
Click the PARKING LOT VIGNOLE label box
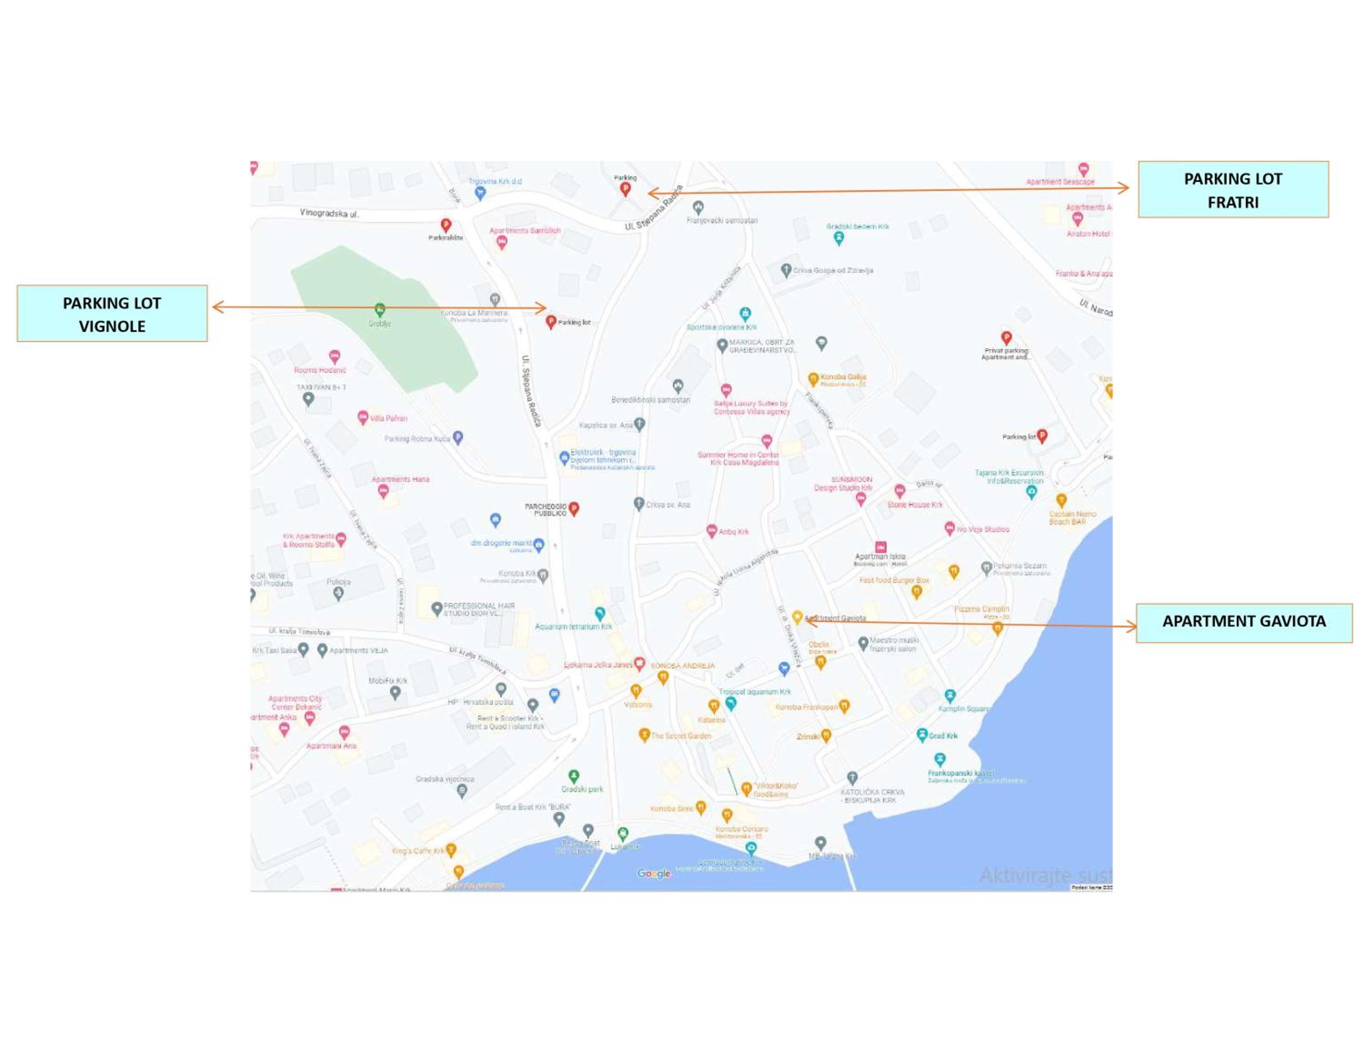[x=112, y=313]
